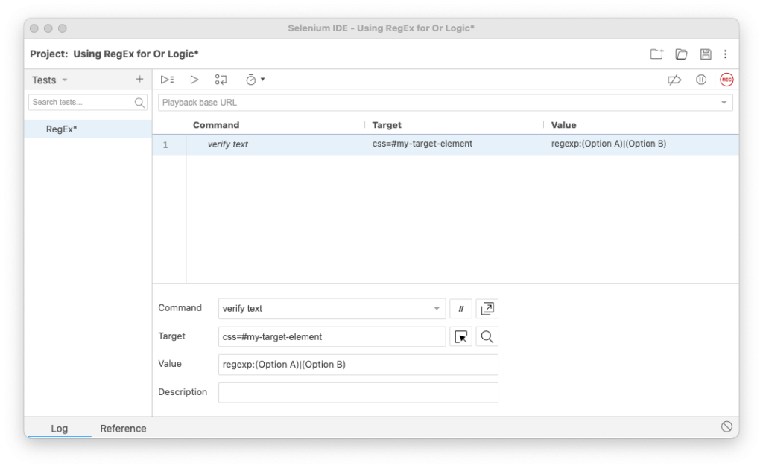Click 'regexp:(Option A)|(Option B)' table cell

point(609,144)
